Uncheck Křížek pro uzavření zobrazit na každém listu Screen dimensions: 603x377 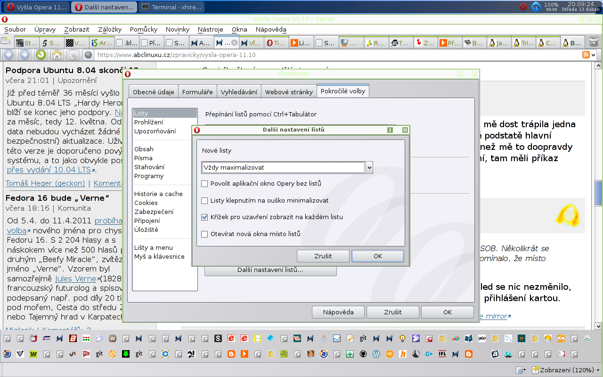[204, 217]
